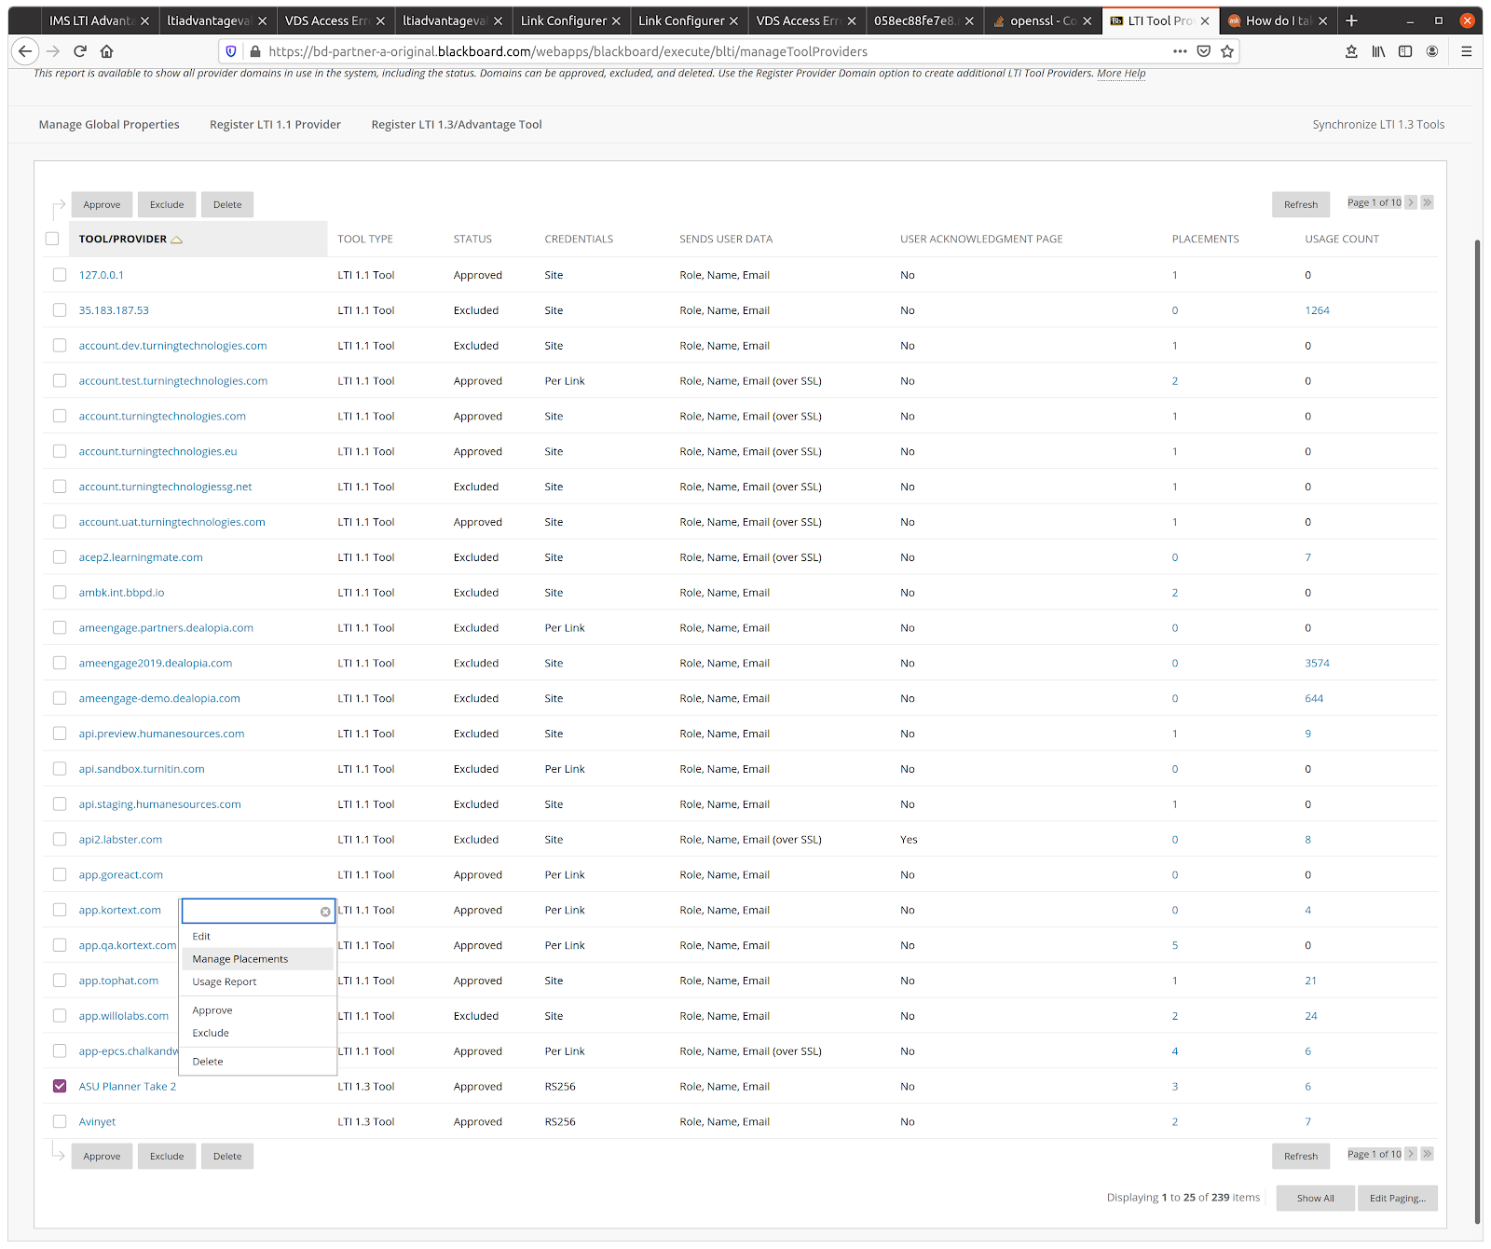This screenshot has width=1491, height=1249.
Task: Uncheck the ASU Planner Take 2 checkbox
Action: tap(60, 1086)
